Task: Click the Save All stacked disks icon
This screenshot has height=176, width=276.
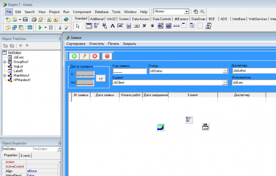Action: [x=34, y=20]
